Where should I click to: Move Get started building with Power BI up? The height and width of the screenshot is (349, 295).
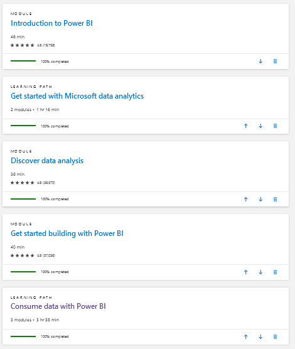pyautogui.click(x=246, y=272)
